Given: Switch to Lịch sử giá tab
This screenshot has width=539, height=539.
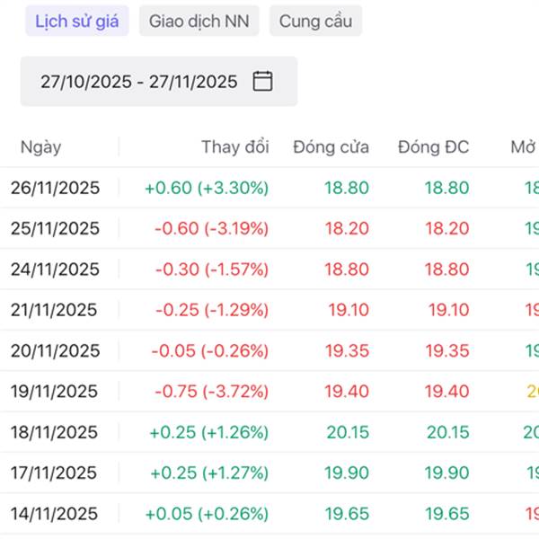Looking at the screenshot, I should click(x=77, y=21).
